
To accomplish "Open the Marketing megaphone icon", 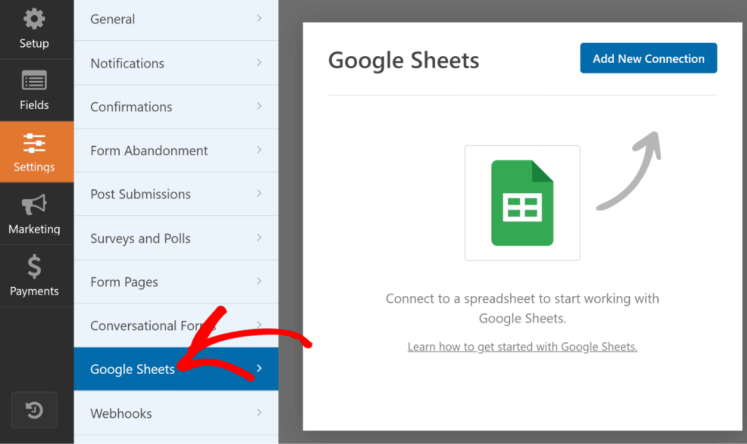I will pyautogui.click(x=34, y=205).
